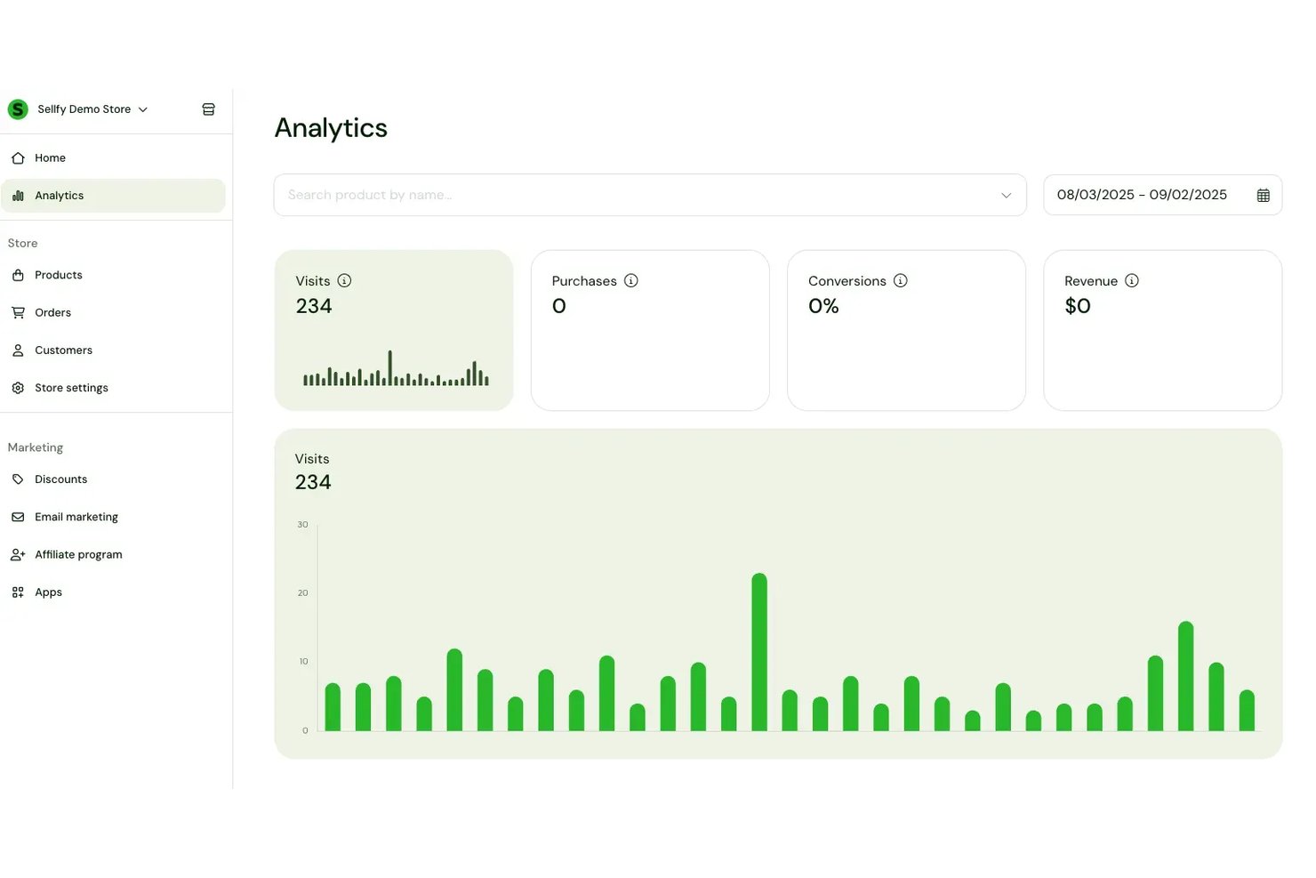Expand the product search dropdown chevron
Viewport: 1316px width, 878px height.
(x=1007, y=196)
